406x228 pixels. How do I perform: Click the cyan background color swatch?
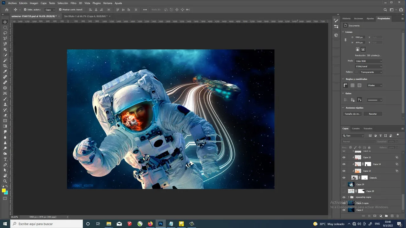point(6,193)
